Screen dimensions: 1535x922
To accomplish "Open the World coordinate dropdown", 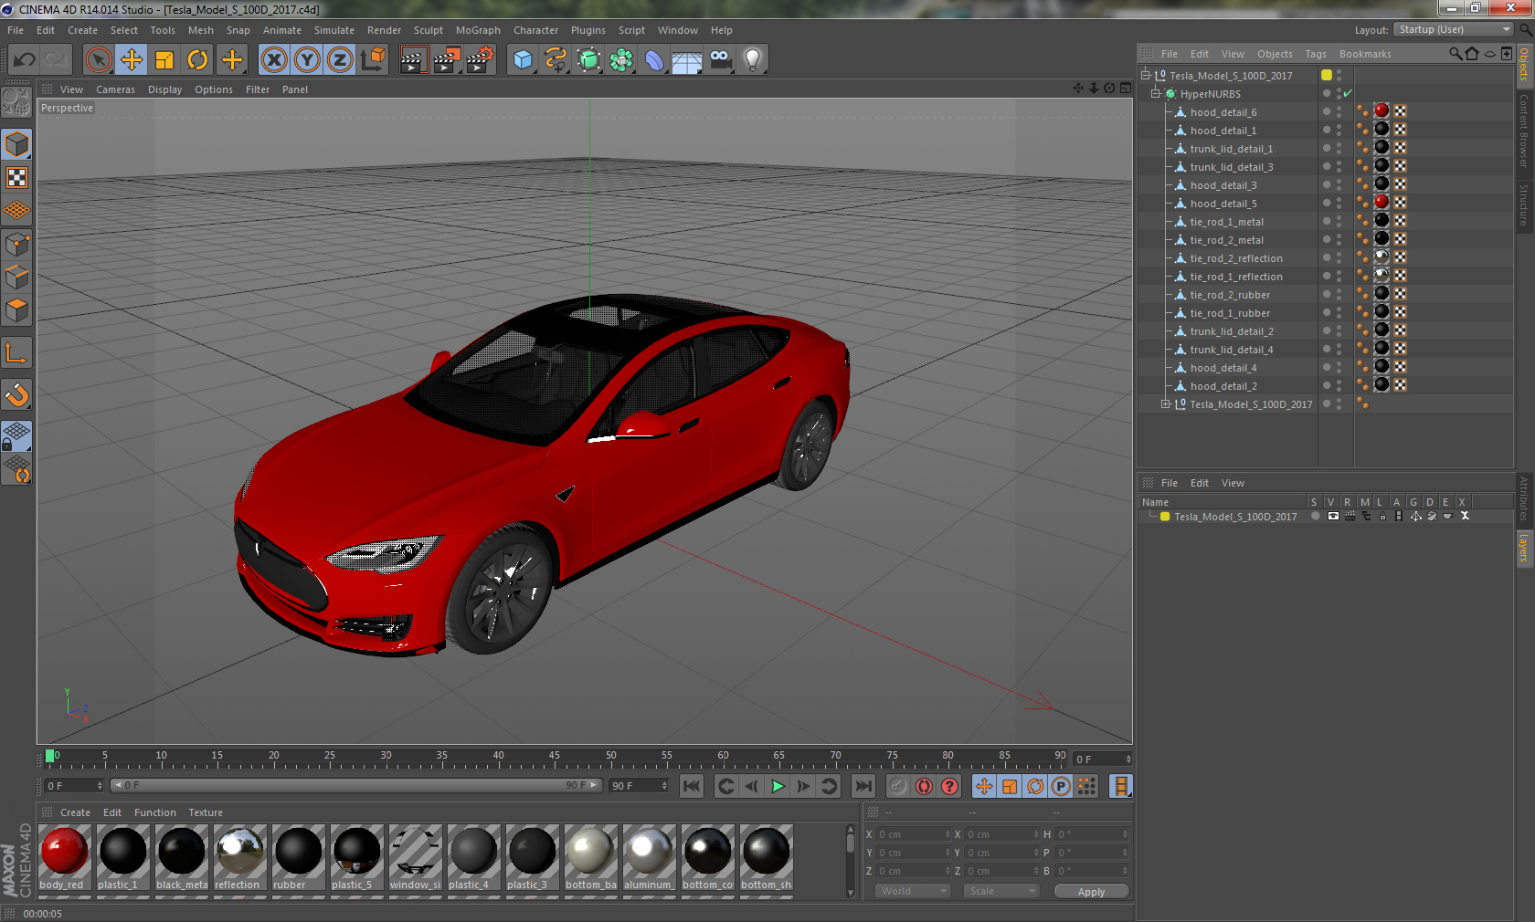I will click(913, 891).
